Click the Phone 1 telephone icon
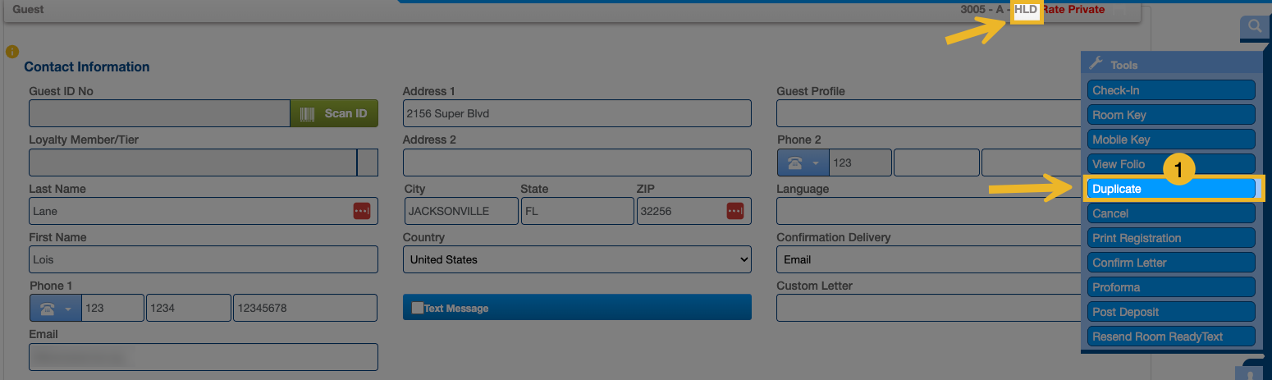The width and height of the screenshot is (1272, 380). pos(48,309)
